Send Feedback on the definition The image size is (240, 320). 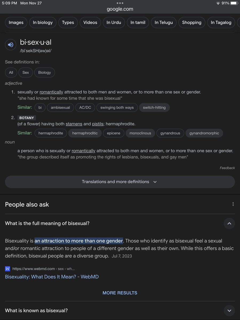[x=227, y=168]
